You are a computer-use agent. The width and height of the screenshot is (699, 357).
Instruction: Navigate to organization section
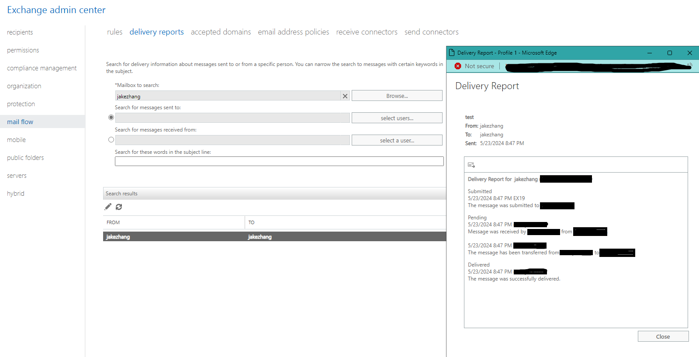pyautogui.click(x=24, y=86)
